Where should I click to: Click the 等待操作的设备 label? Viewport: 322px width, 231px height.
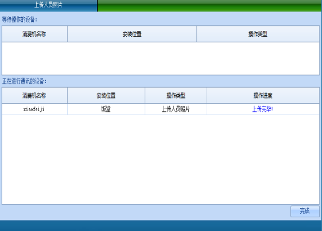click(20, 19)
